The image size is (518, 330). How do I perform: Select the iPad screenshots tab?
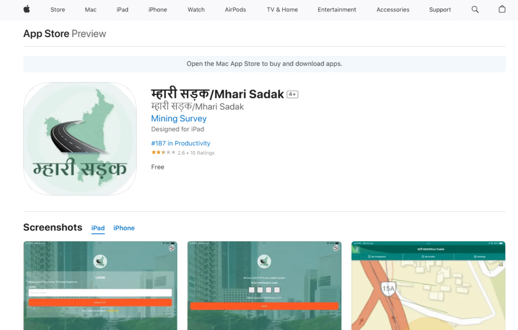[98, 228]
